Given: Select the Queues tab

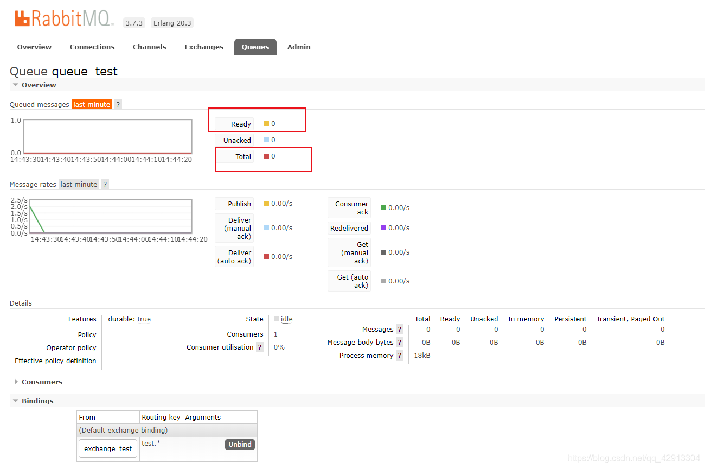Looking at the screenshot, I should pyautogui.click(x=255, y=47).
